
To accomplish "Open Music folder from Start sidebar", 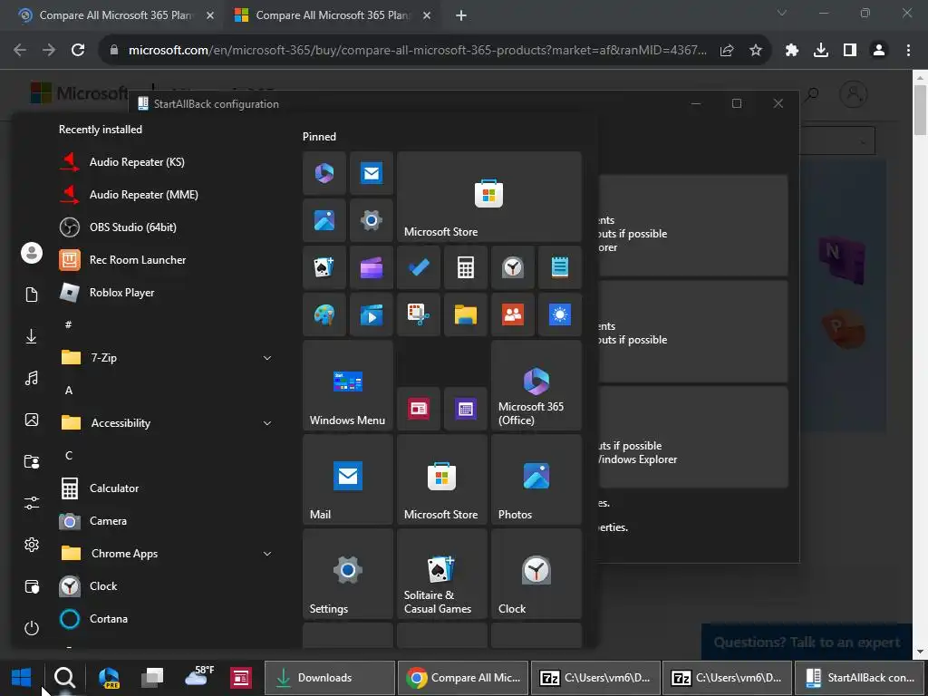I will point(32,378).
